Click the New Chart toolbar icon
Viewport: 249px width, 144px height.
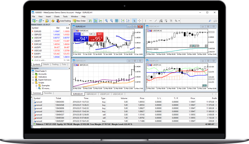click(34, 21)
